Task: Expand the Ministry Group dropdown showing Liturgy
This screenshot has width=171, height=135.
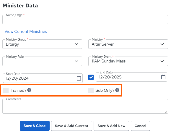Action: point(42,44)
